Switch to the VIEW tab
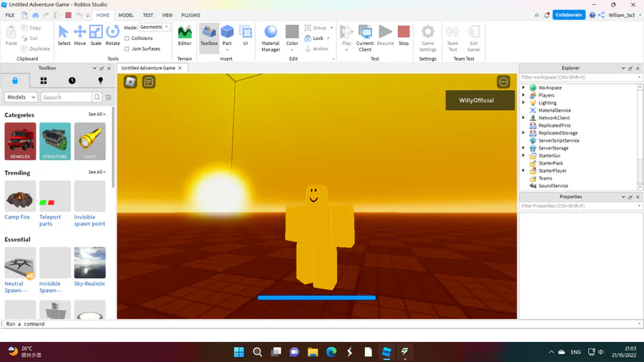 (167, 15)
